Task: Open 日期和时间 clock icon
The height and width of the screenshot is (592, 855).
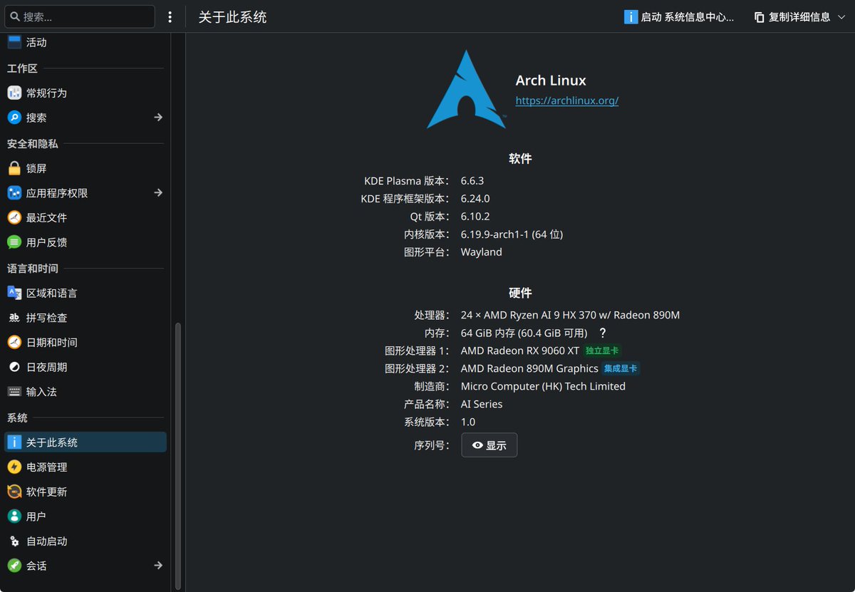Action: coord(14,343)
